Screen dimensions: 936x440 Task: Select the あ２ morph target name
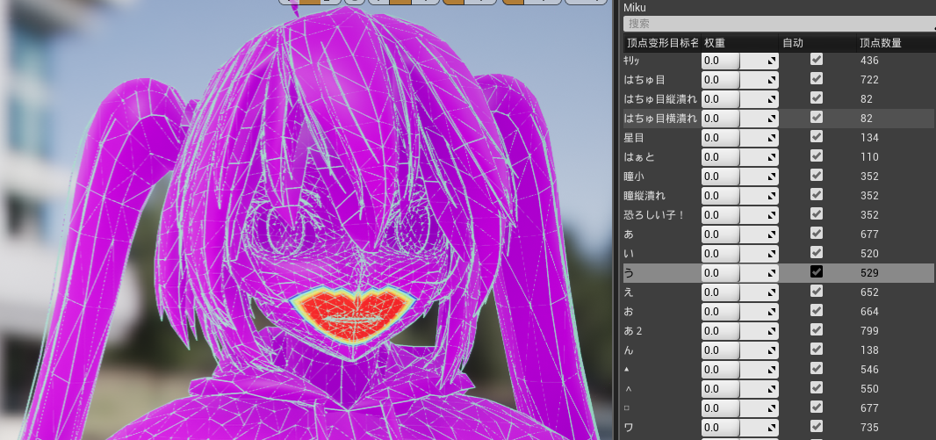point(633,331)
